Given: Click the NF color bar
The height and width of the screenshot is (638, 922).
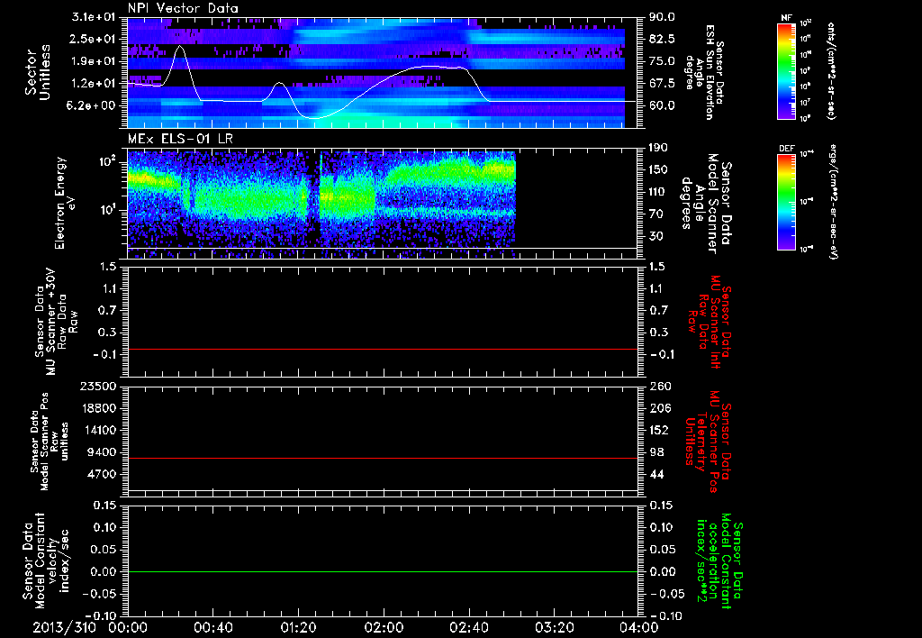Looking at the screenshot, I should [786, 71].
